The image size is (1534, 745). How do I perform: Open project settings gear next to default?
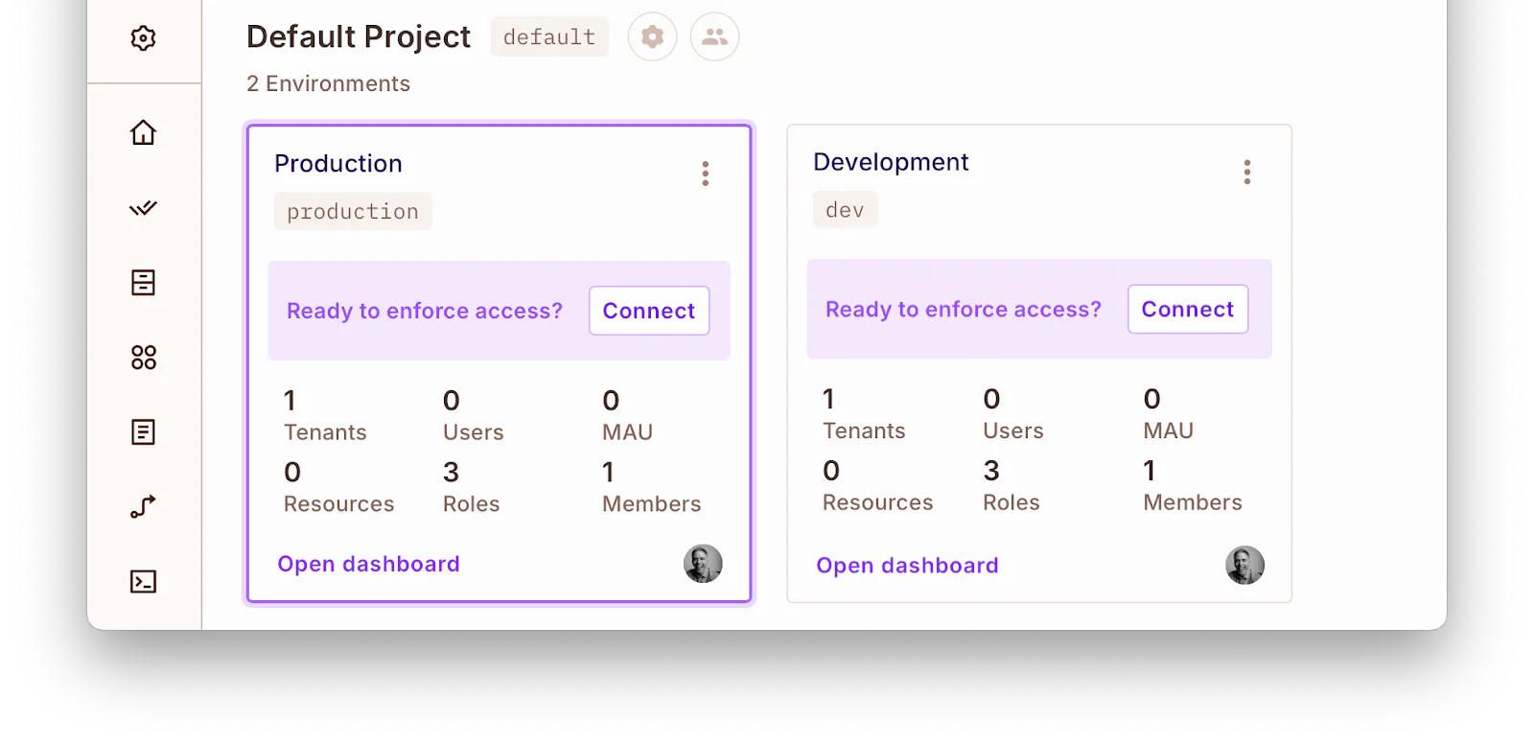click(653, 37)
